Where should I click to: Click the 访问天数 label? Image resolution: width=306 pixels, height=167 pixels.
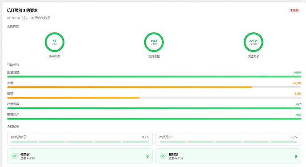click(55, 56)
